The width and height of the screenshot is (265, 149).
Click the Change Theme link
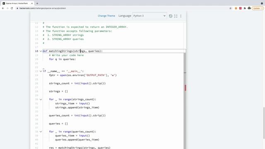click(106, 16)
